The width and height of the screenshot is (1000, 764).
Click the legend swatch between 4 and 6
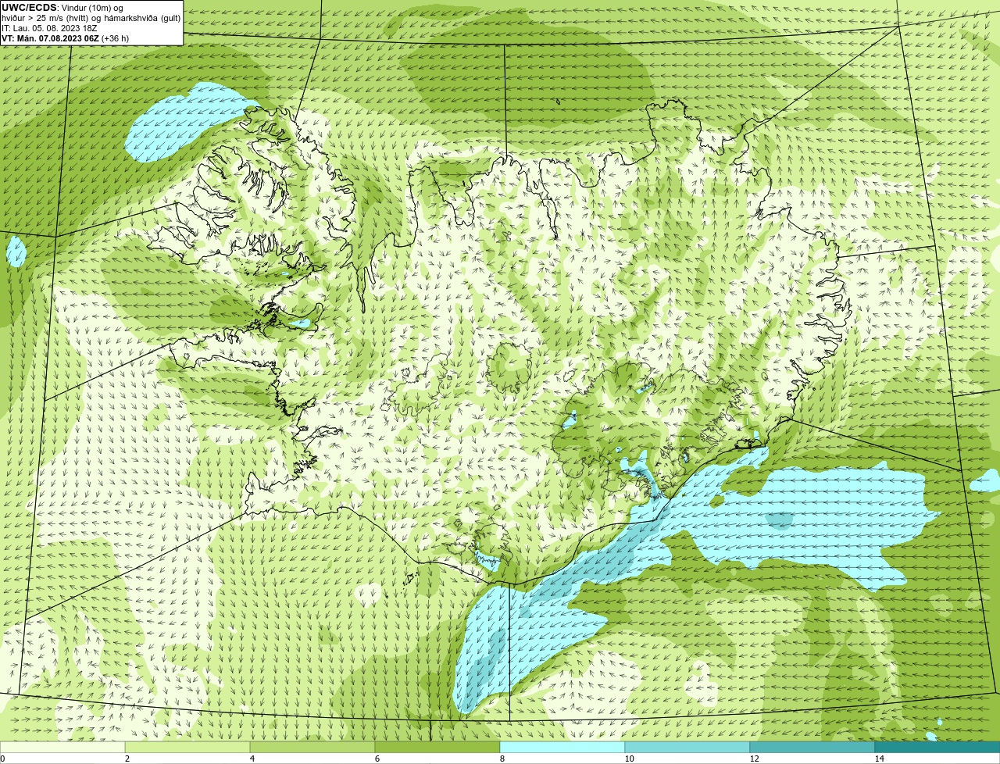pos(312,747)
